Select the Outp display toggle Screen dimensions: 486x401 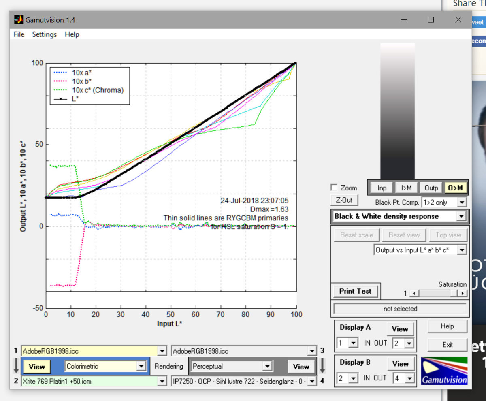click(431, 188)
